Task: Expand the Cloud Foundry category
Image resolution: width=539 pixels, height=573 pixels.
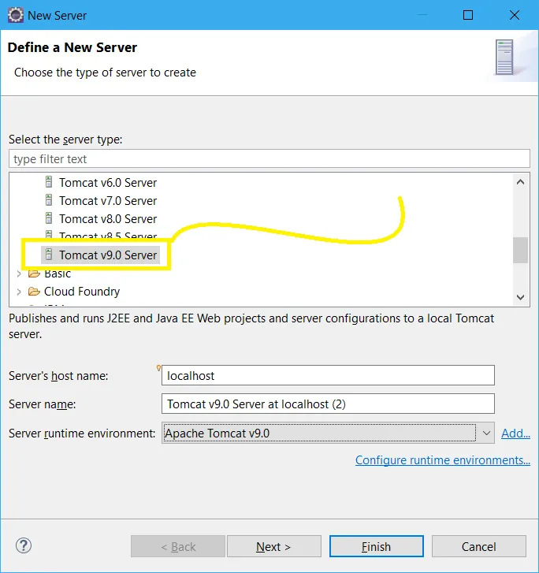Action: (19, 292)
